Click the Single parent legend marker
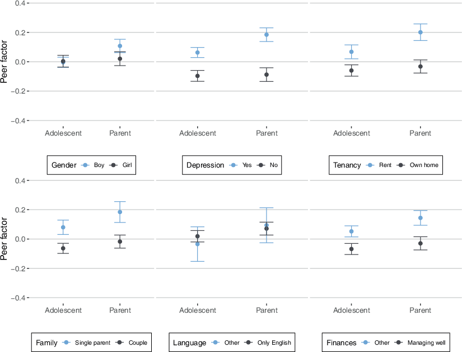The height and width of the screenshot is (352, 462). coord(67,342)
